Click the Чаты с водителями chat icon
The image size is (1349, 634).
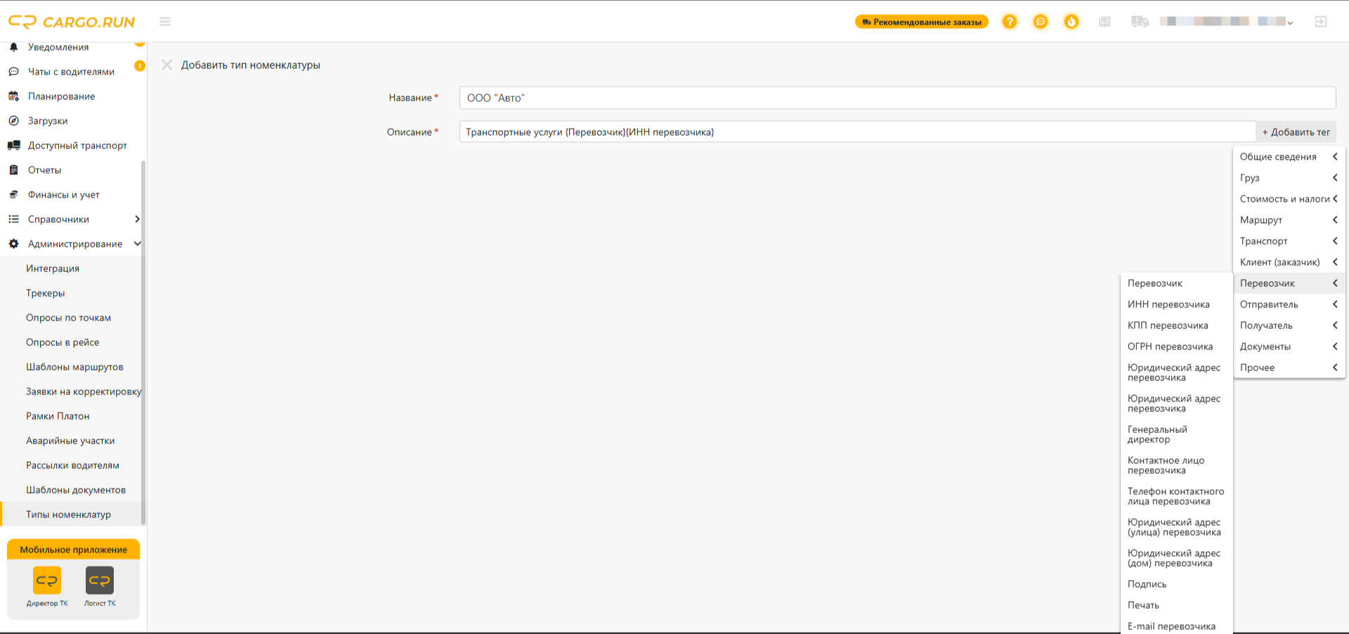pyautogui.click(x=13, y=72)
